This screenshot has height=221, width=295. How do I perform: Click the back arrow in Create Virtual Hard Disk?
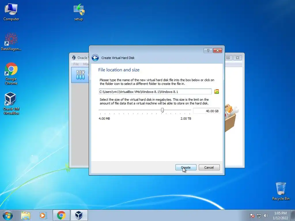[x=95, y=58]
